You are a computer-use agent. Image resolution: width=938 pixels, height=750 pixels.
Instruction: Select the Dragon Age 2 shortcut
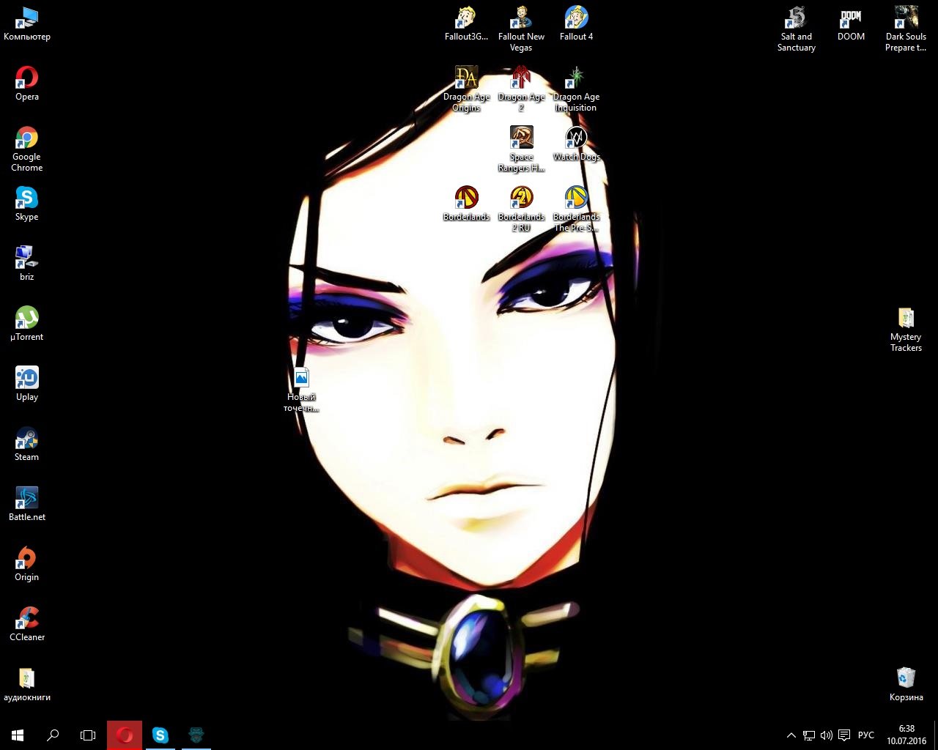pos(521,89)
